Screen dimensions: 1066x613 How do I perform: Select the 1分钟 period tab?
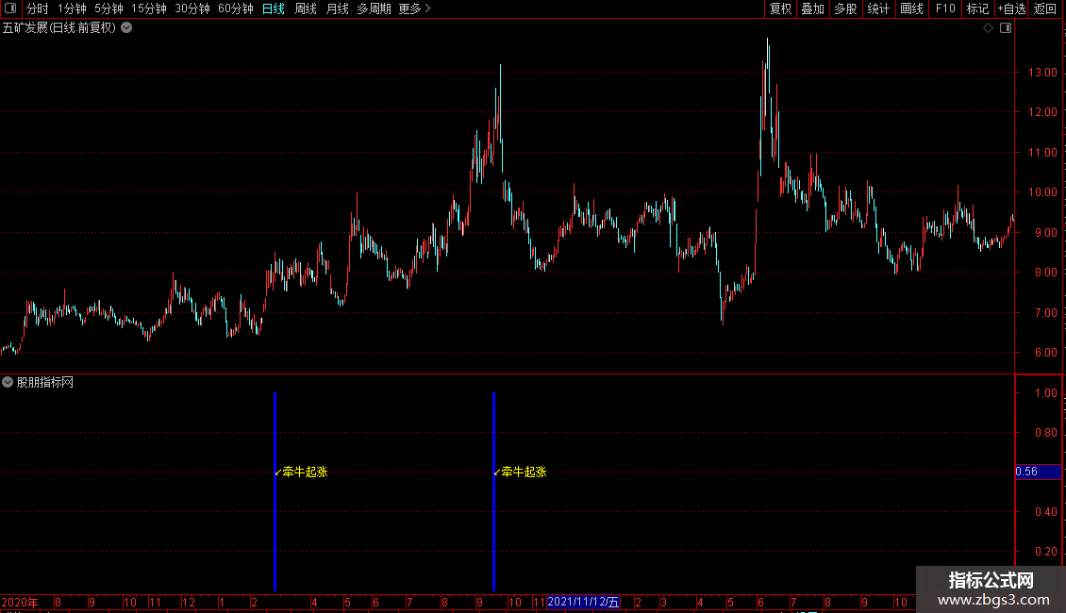tap(72, 8)
